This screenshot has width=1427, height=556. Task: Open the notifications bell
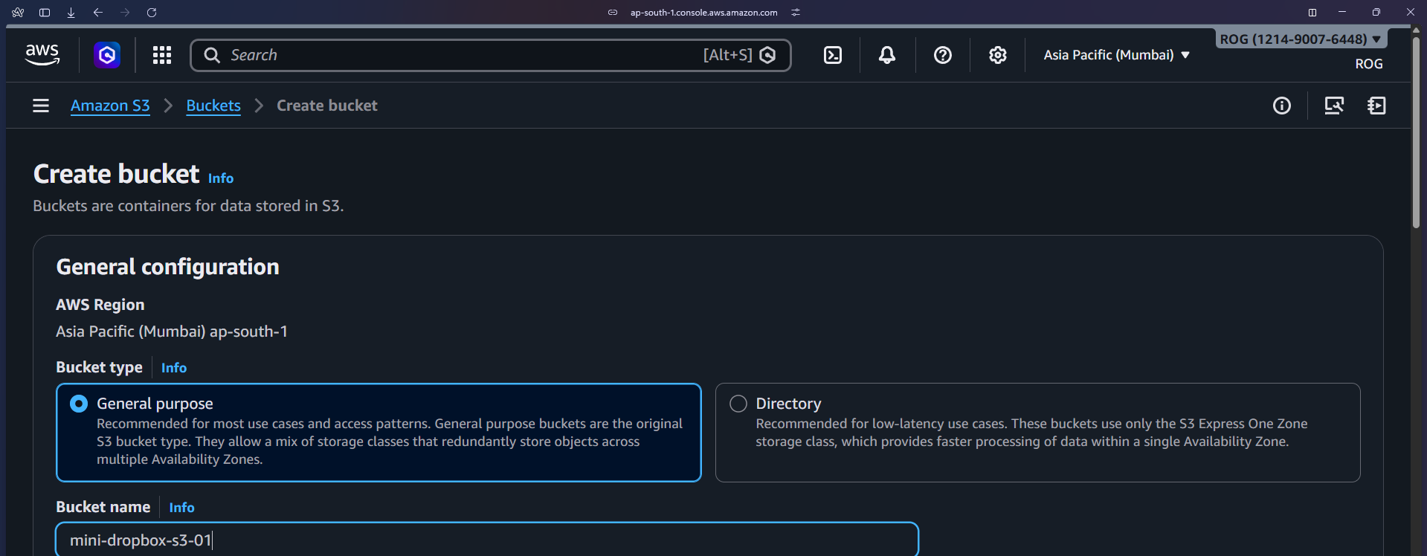[x=886, y=55]
